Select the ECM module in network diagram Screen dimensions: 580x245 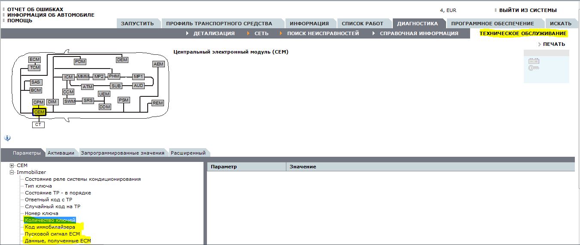pyautogui.click(x=34, y=60)
